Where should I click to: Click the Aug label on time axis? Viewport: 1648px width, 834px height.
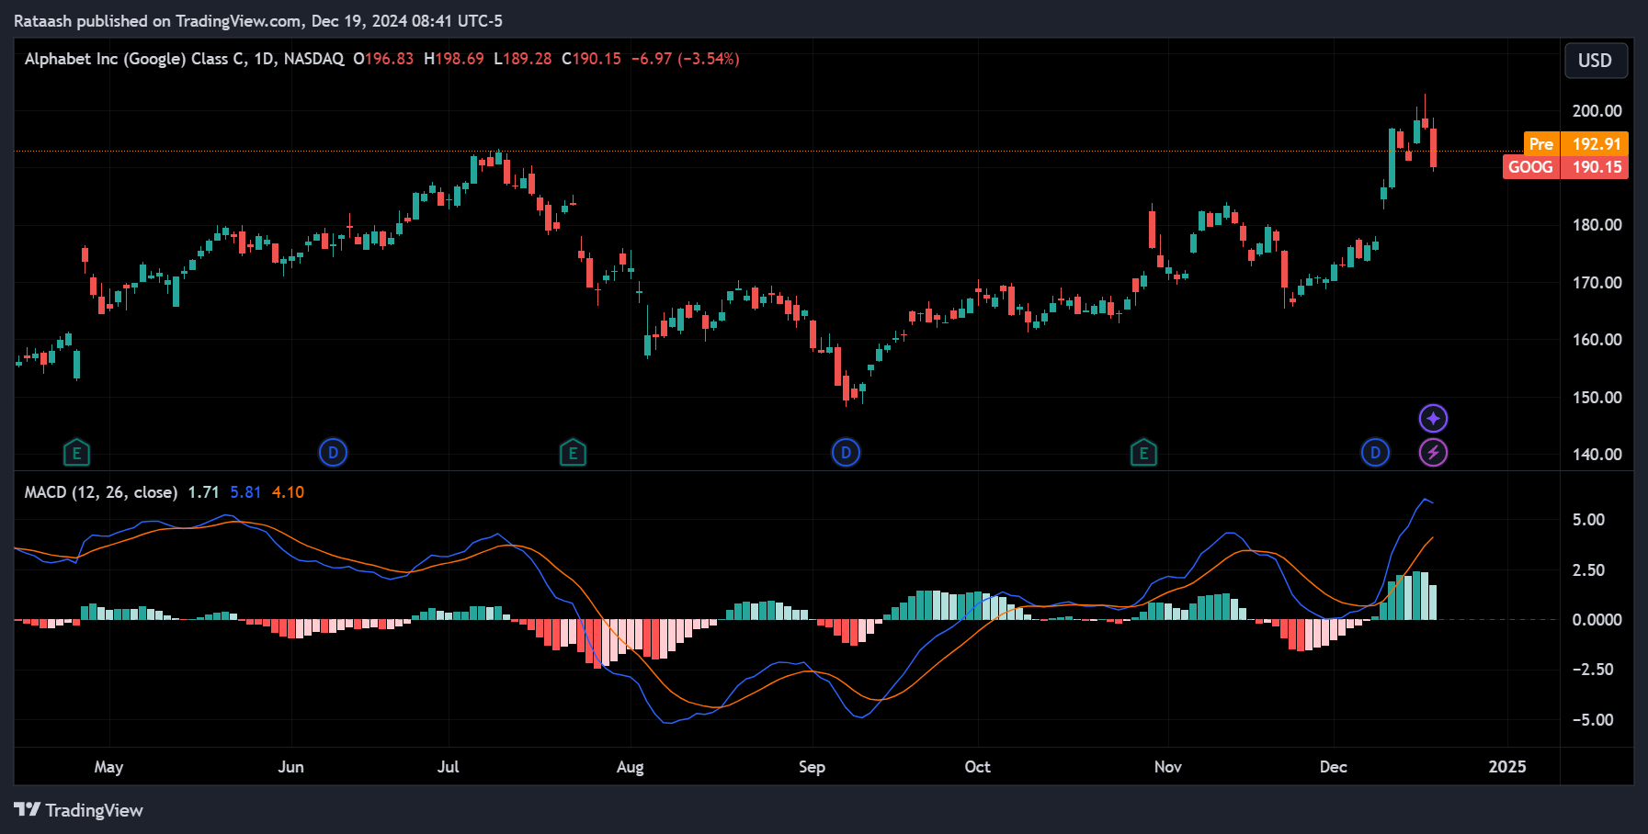pyautogui.click(x=631, y=767)
